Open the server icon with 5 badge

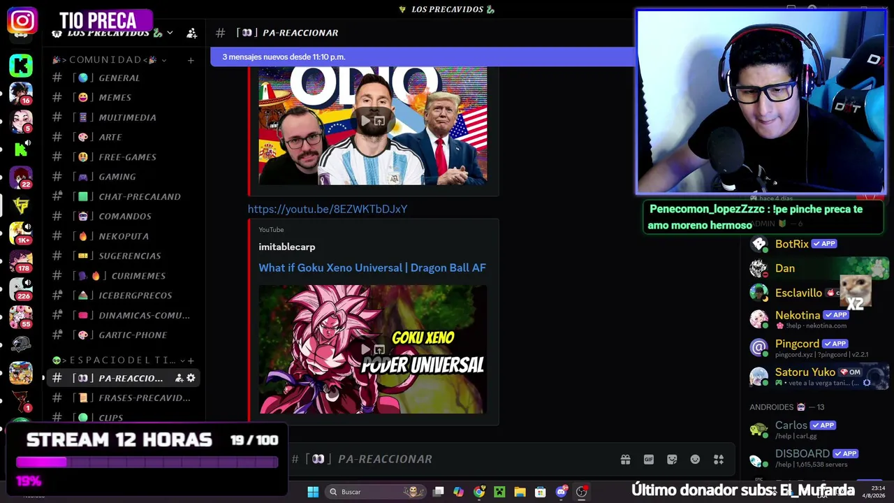(x=21, y=122)
